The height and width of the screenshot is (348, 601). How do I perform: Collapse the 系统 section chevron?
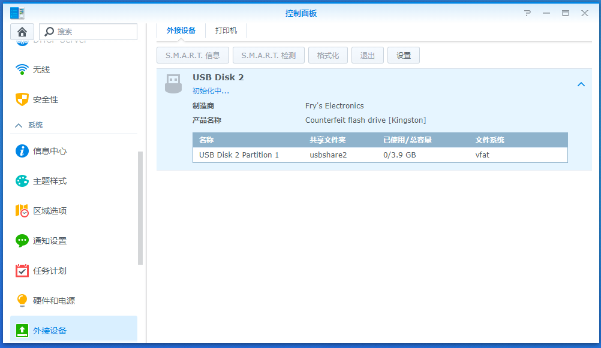19,125
